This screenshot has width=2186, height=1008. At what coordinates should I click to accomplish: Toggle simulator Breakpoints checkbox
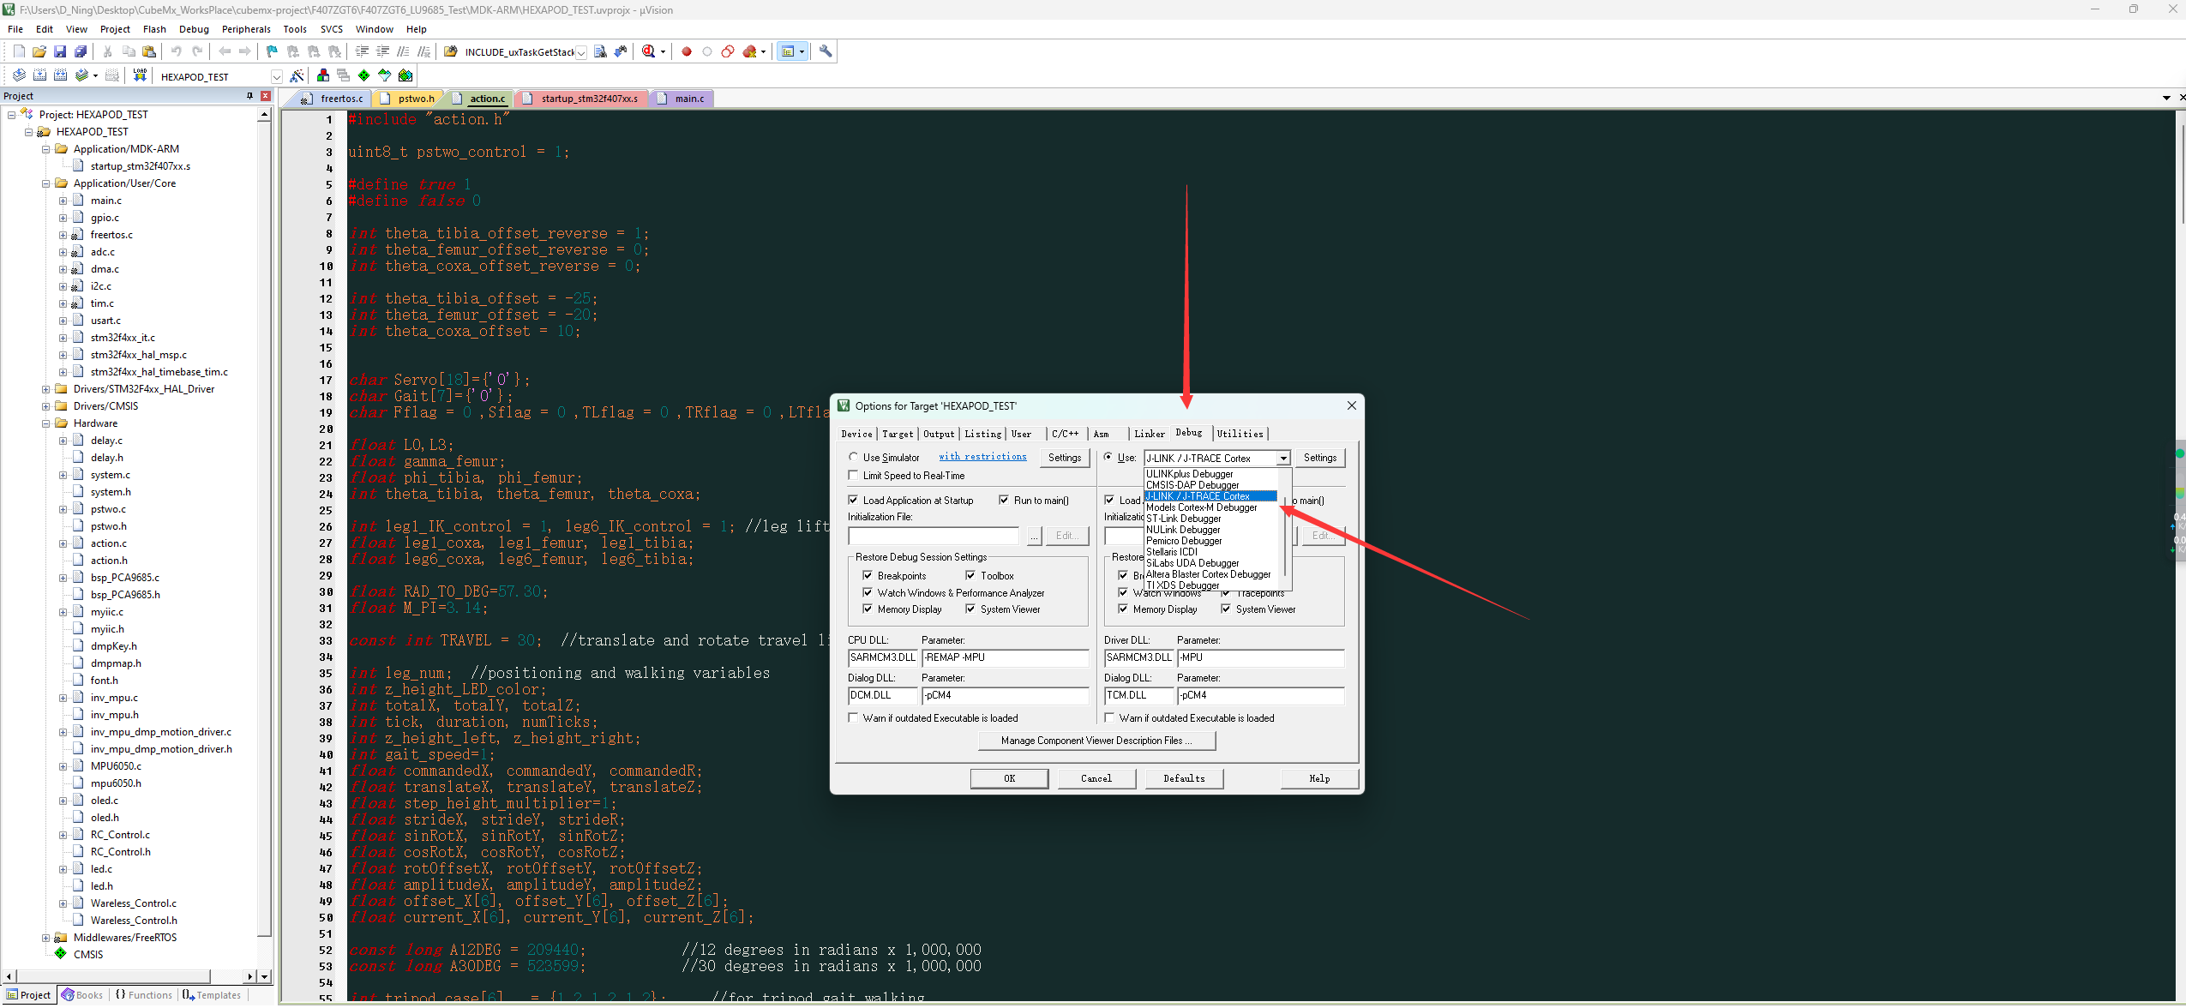[x=868, y=576]
